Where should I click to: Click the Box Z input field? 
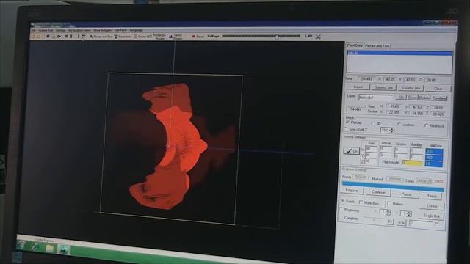pyautogui.click(x=370, y=161)
